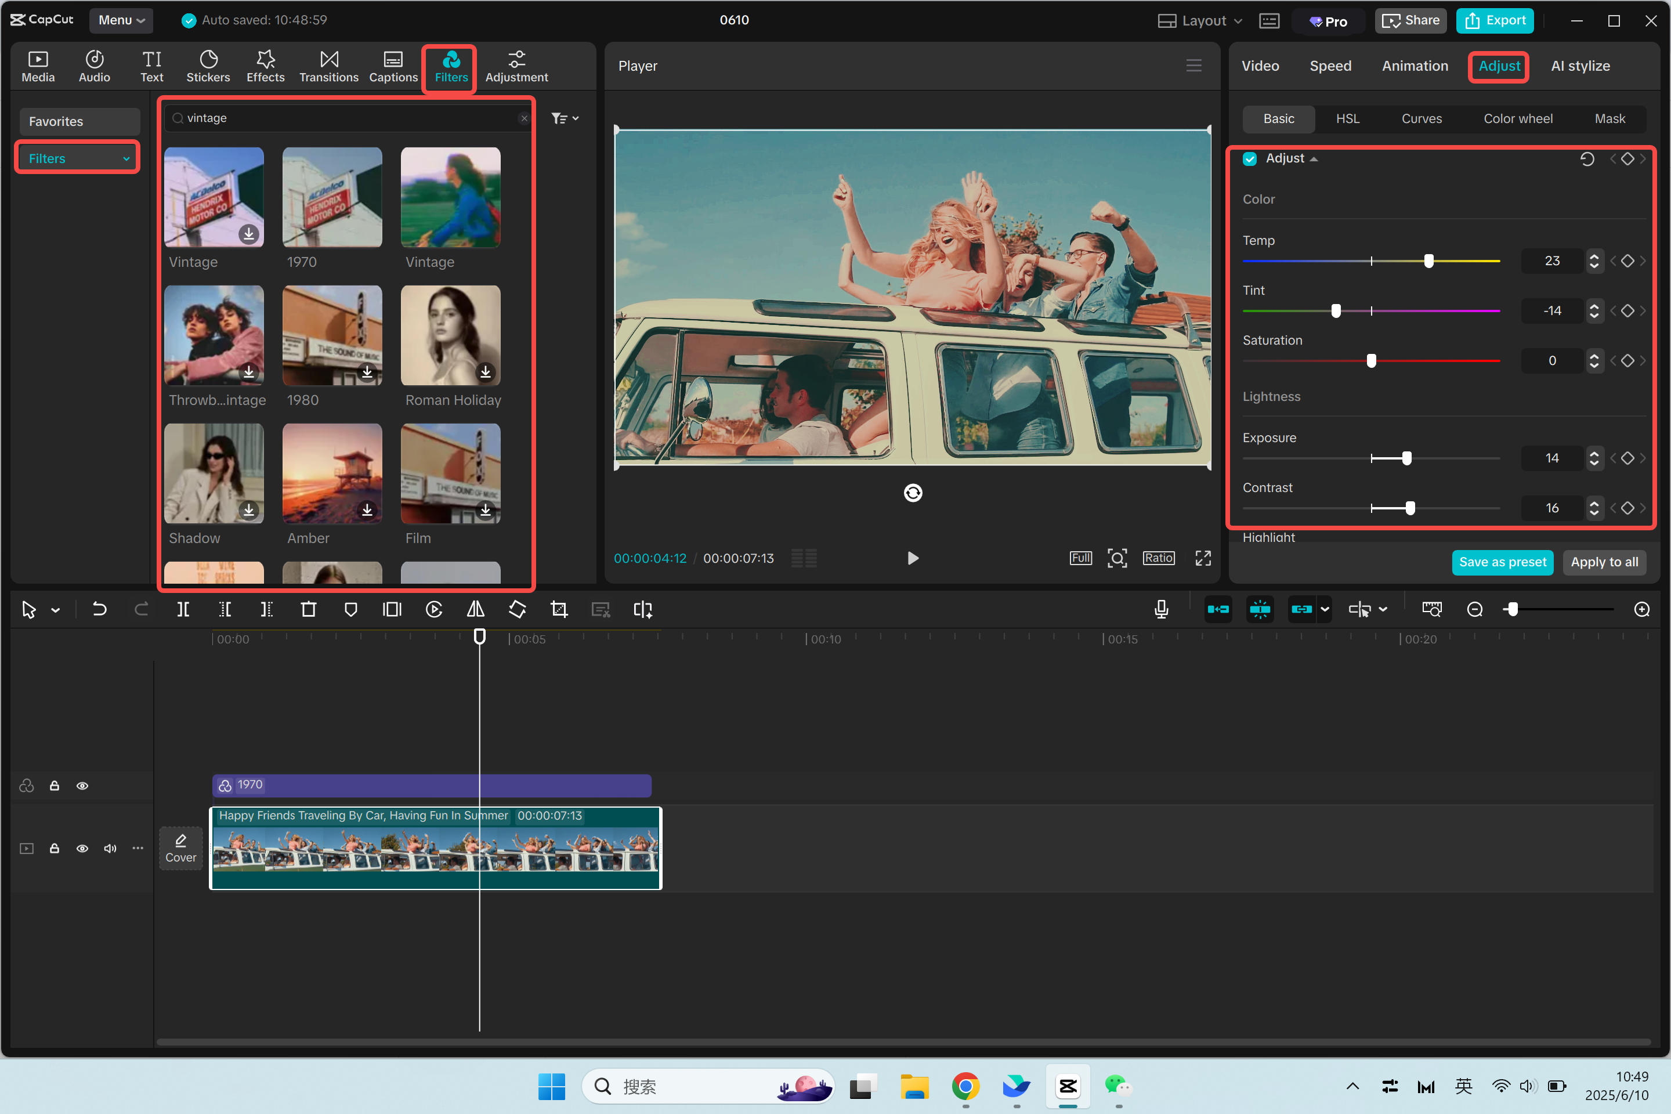This screenshot has width=1671, height=1114.
Task: Open the Transitions panel
Action: 328,66
